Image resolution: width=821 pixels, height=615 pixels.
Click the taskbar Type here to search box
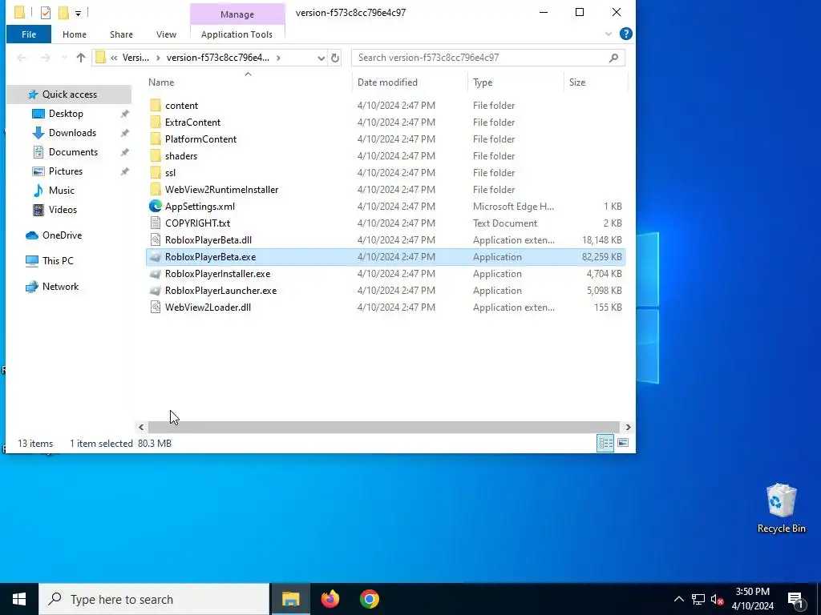(154, 599)
